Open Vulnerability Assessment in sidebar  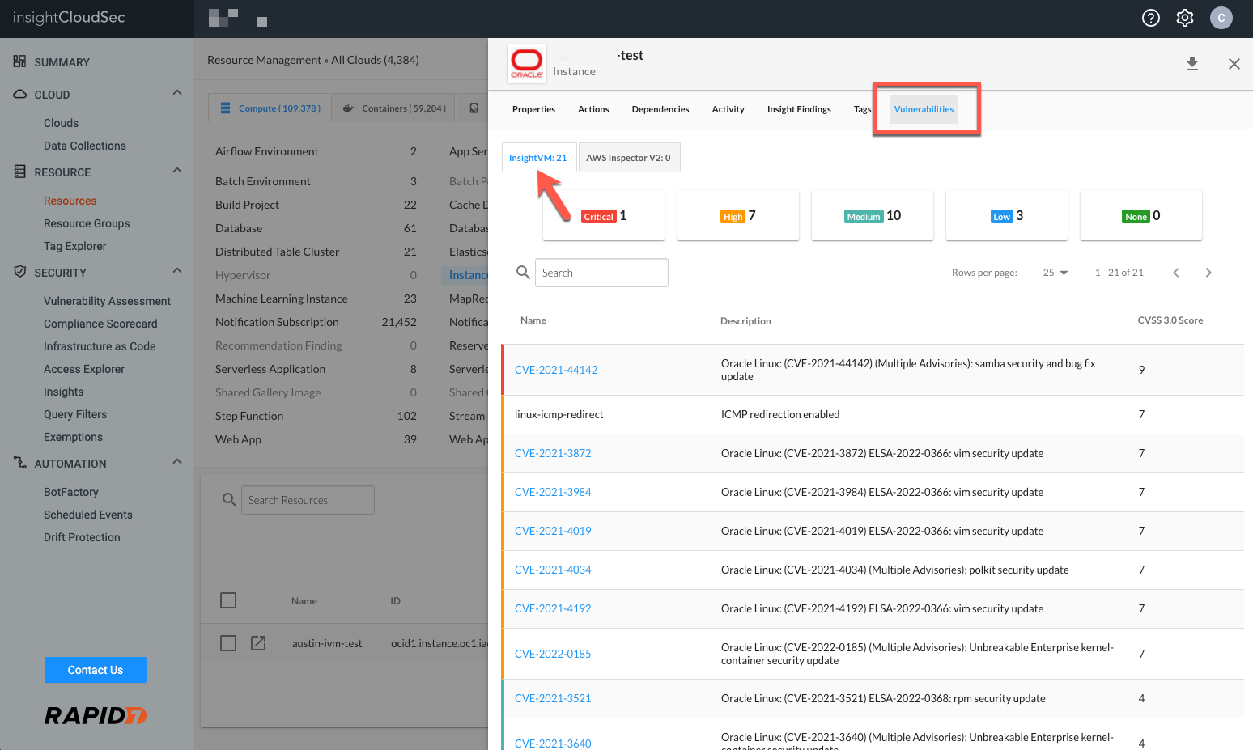coord(107,301)
